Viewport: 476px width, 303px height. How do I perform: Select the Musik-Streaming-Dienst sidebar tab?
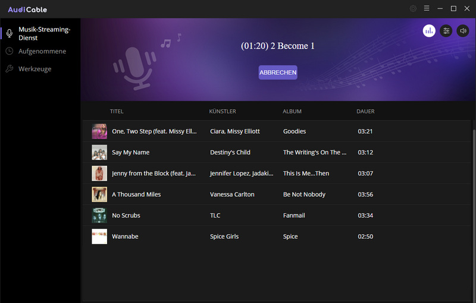tap(44, 33)
